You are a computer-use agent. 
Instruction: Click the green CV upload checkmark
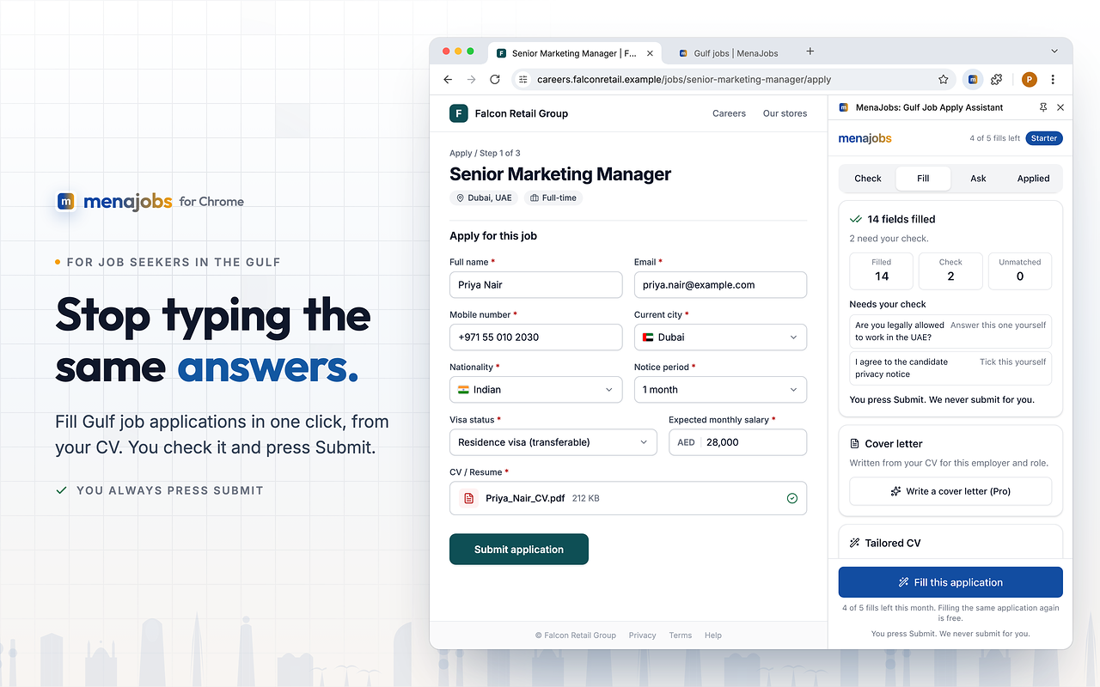(792, 498)
